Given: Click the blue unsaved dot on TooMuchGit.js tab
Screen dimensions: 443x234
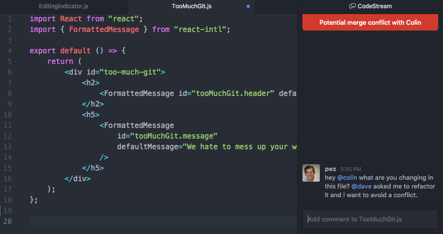Looking at the screenshot, I should (x=248, y=7).
